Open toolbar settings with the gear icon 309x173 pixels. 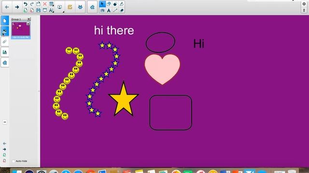point(304,4)
